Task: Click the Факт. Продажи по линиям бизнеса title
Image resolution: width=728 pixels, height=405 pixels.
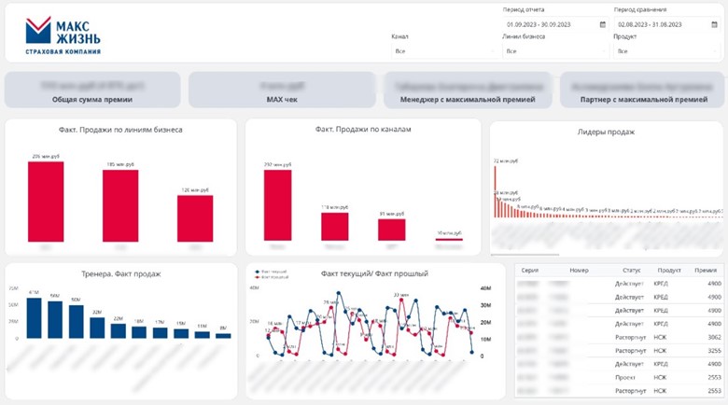Action: click(120, 130)
